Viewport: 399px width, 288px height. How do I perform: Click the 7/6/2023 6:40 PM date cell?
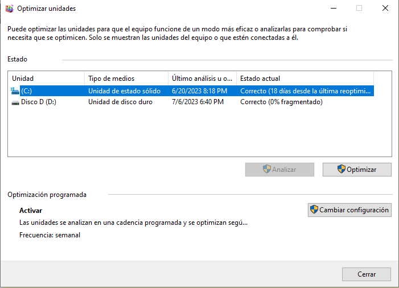click(x=199, y=102)
